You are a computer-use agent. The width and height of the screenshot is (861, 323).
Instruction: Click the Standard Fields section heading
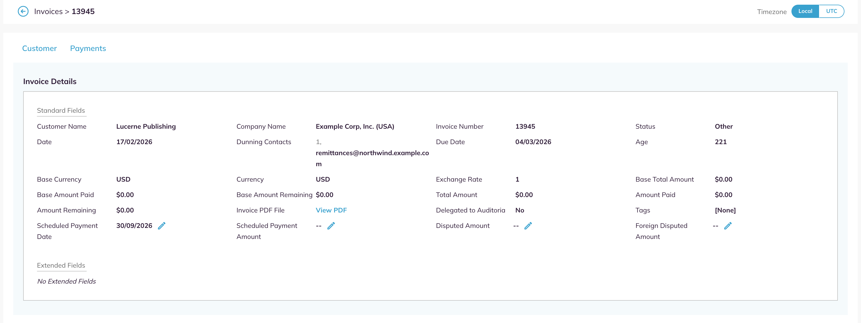click(x=61, y=111)
